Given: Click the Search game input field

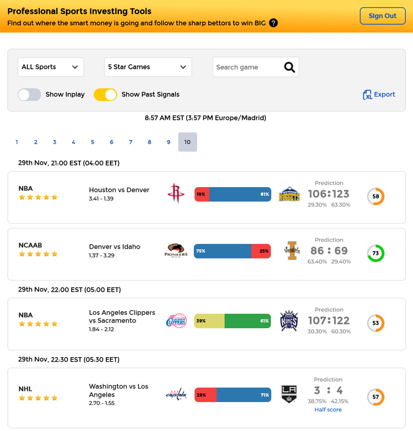Looking at the screenshot, I should pyautogui.click(x=248, y=67).
